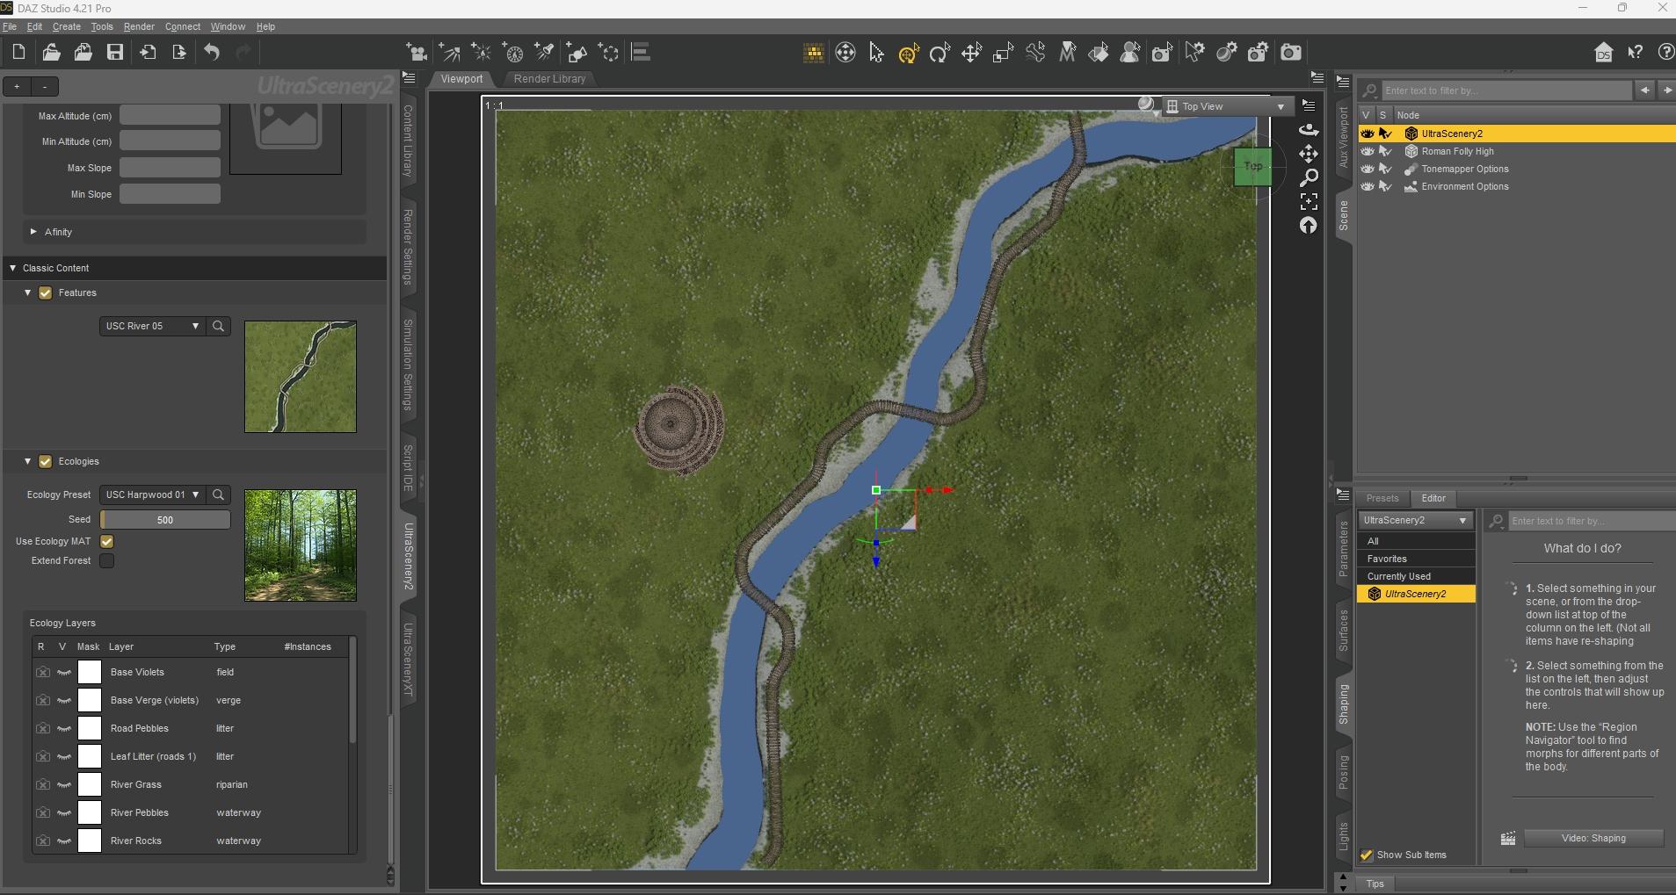Hide the Roman Folly High node
The width and height of the screenshot is (1676, 895).
(x=1368, y=151)
